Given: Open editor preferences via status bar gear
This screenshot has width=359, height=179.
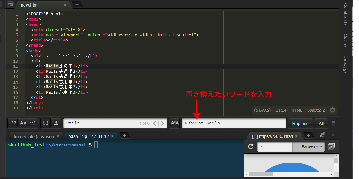Looking at the screenshot, I should pyautogui.click(x=332, y=110).
